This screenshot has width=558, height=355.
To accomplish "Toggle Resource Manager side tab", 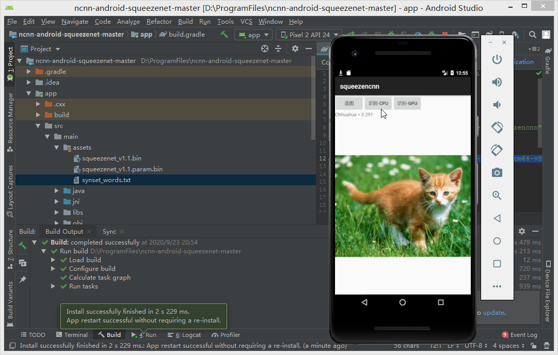I will [x=10, y=122].
